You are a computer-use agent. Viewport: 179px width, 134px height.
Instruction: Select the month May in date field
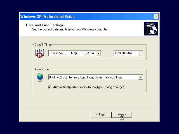click(x=74, y=53)
